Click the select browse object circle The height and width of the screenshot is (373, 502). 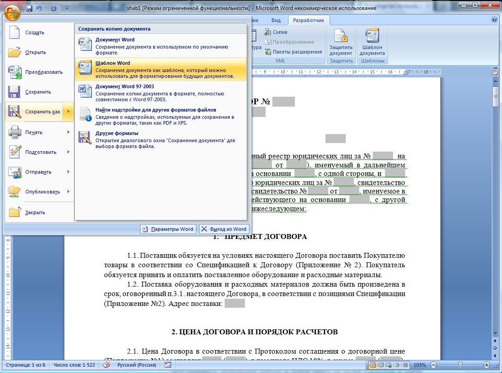tap(495, 348)
